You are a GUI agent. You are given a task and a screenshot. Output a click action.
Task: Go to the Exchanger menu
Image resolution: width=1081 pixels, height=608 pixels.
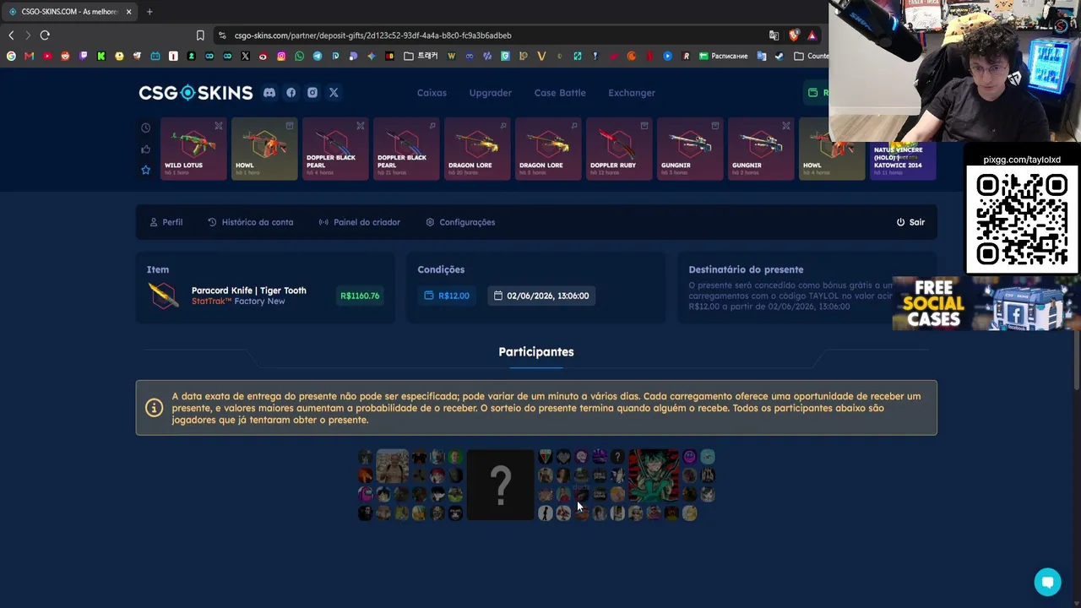pos(632,93)
